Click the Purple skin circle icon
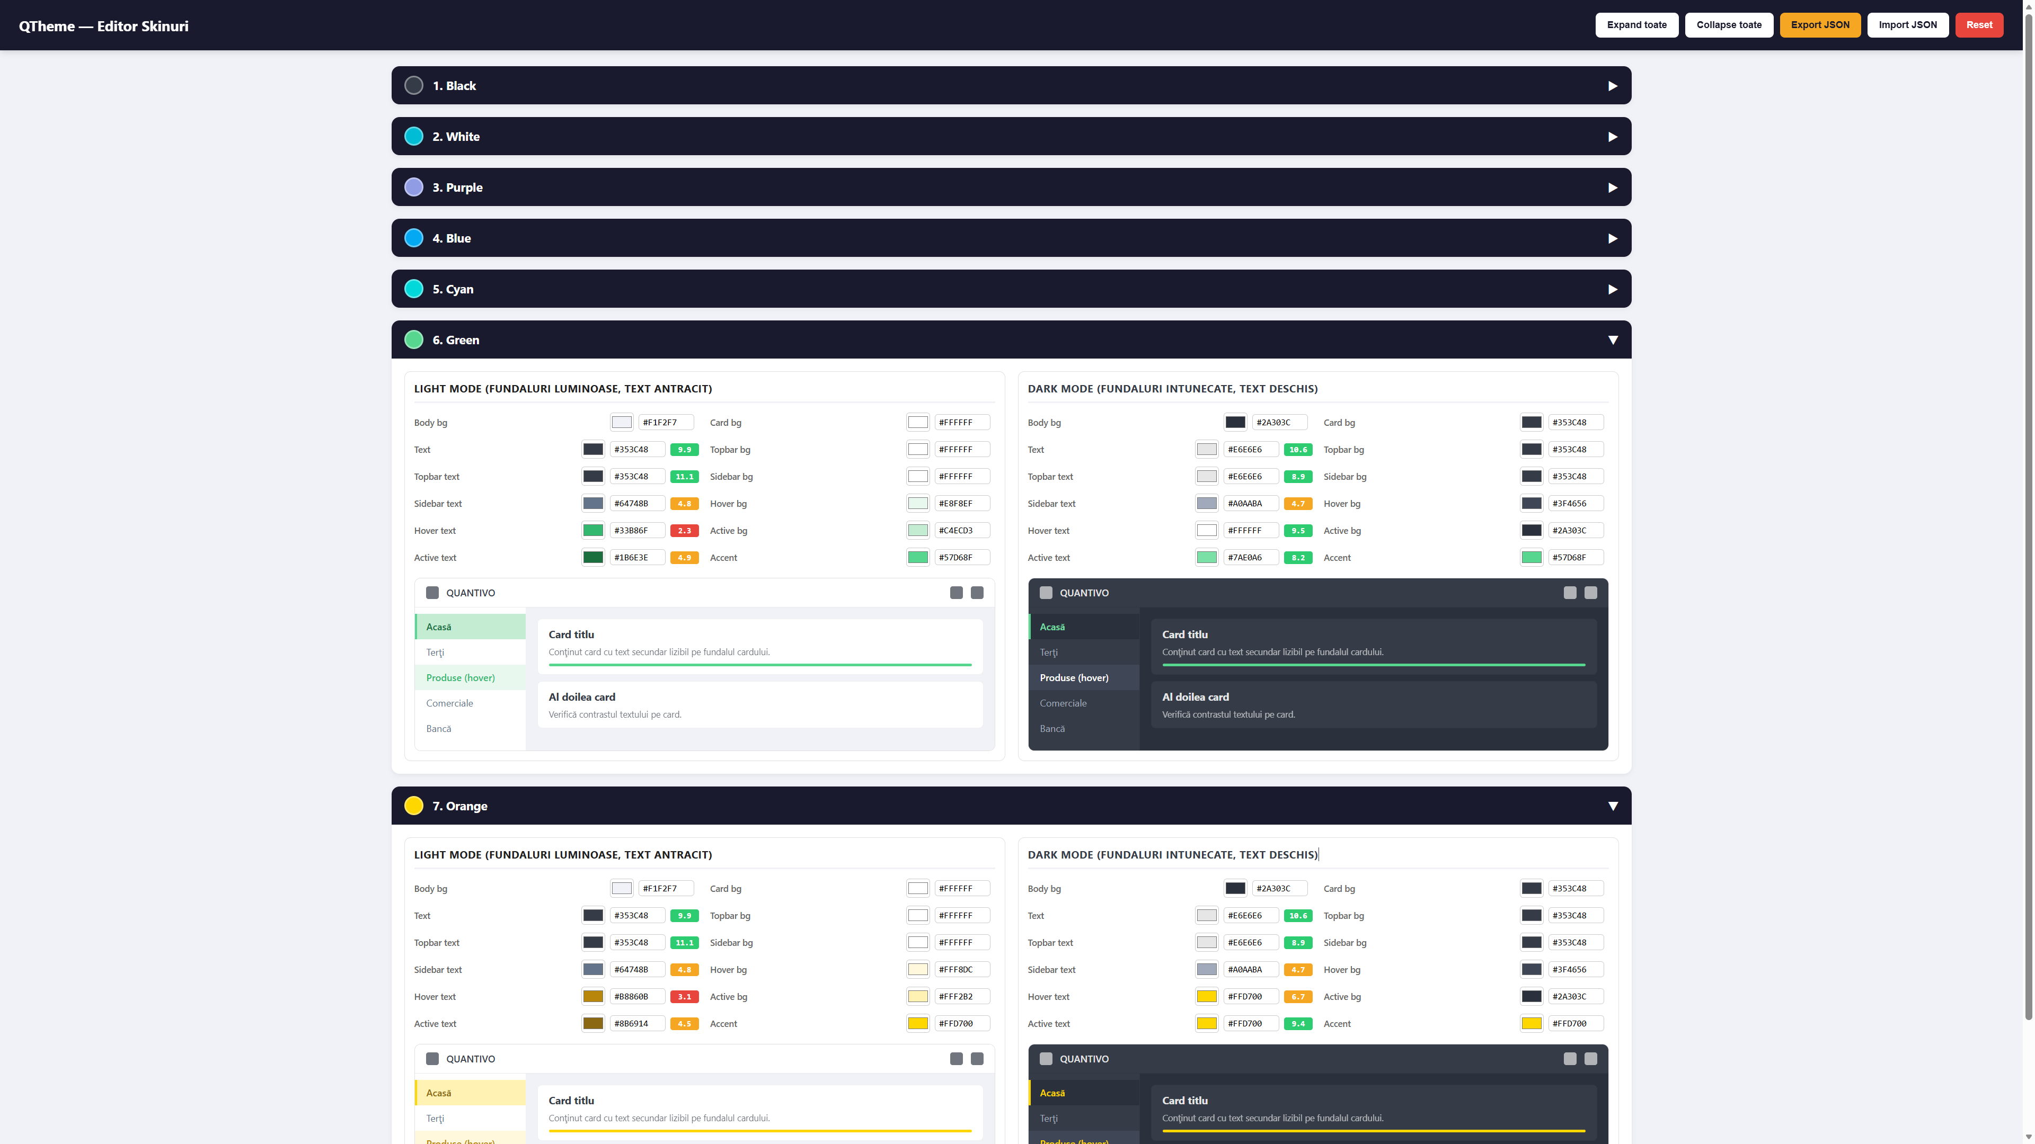2035x1144 pixels. pos(413,187)
